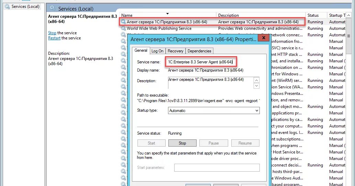Click the disabled Start button

tap(151, 143)
